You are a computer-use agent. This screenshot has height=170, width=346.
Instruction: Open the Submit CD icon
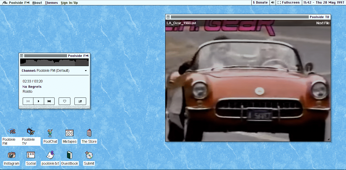click(x=89, y=155)
